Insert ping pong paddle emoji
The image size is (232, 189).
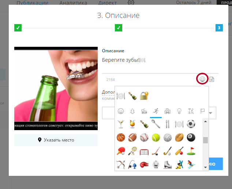[x=121, y=151]
